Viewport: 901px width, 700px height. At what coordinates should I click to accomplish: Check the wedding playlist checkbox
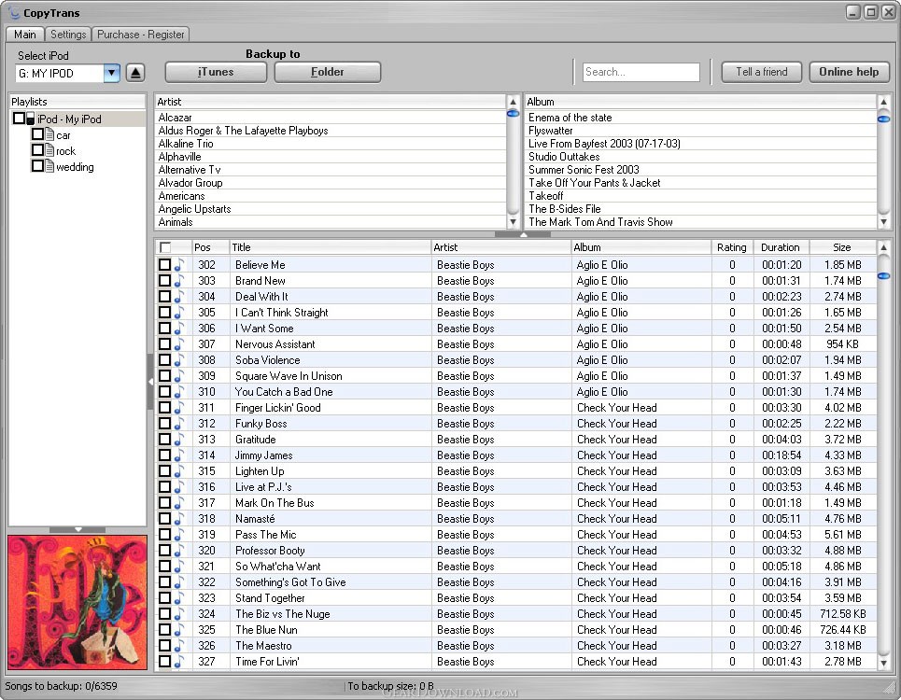(38, 166)
